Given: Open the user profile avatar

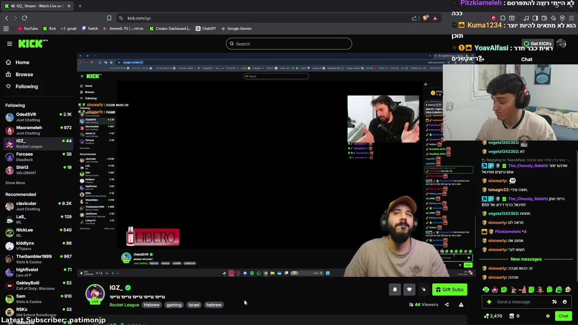Looking at the screenshot, I should pos(561,44).
